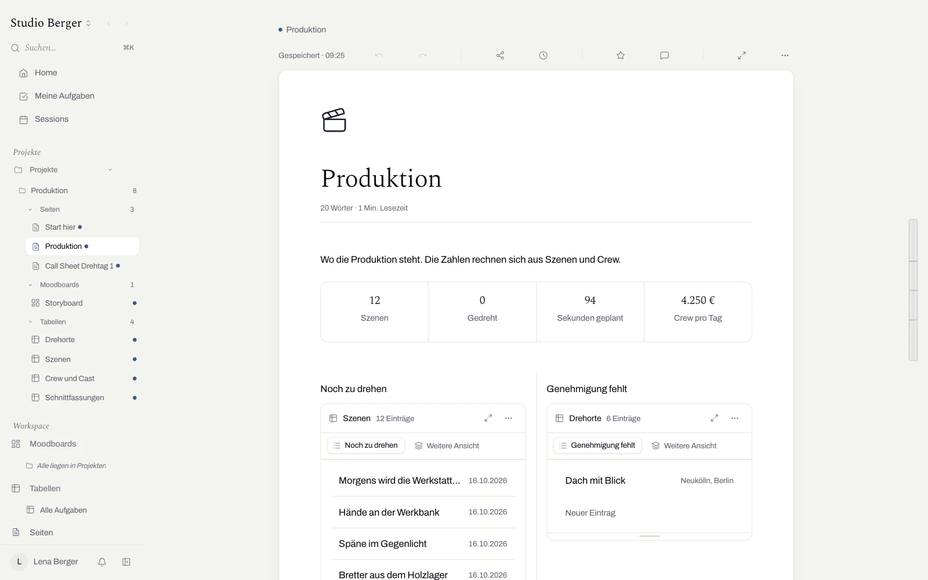Go forward with the right arrow

click(126, 24)
